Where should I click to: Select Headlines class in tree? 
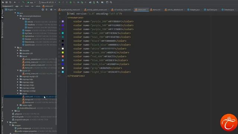coord(31,25)
